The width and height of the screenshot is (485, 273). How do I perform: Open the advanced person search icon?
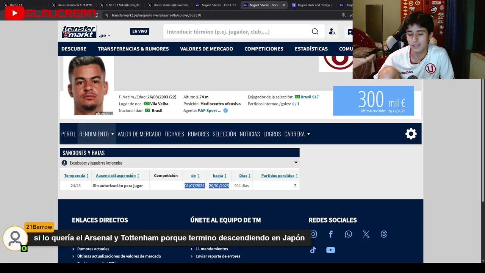pyautogui.click(x=332, y=31)
